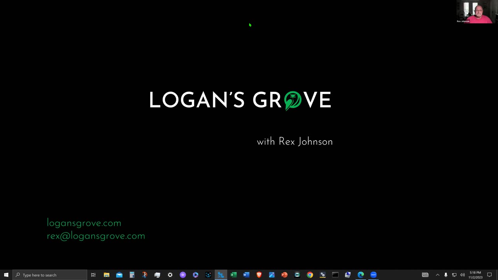Show hidden system tray icons

coord(437,275)
